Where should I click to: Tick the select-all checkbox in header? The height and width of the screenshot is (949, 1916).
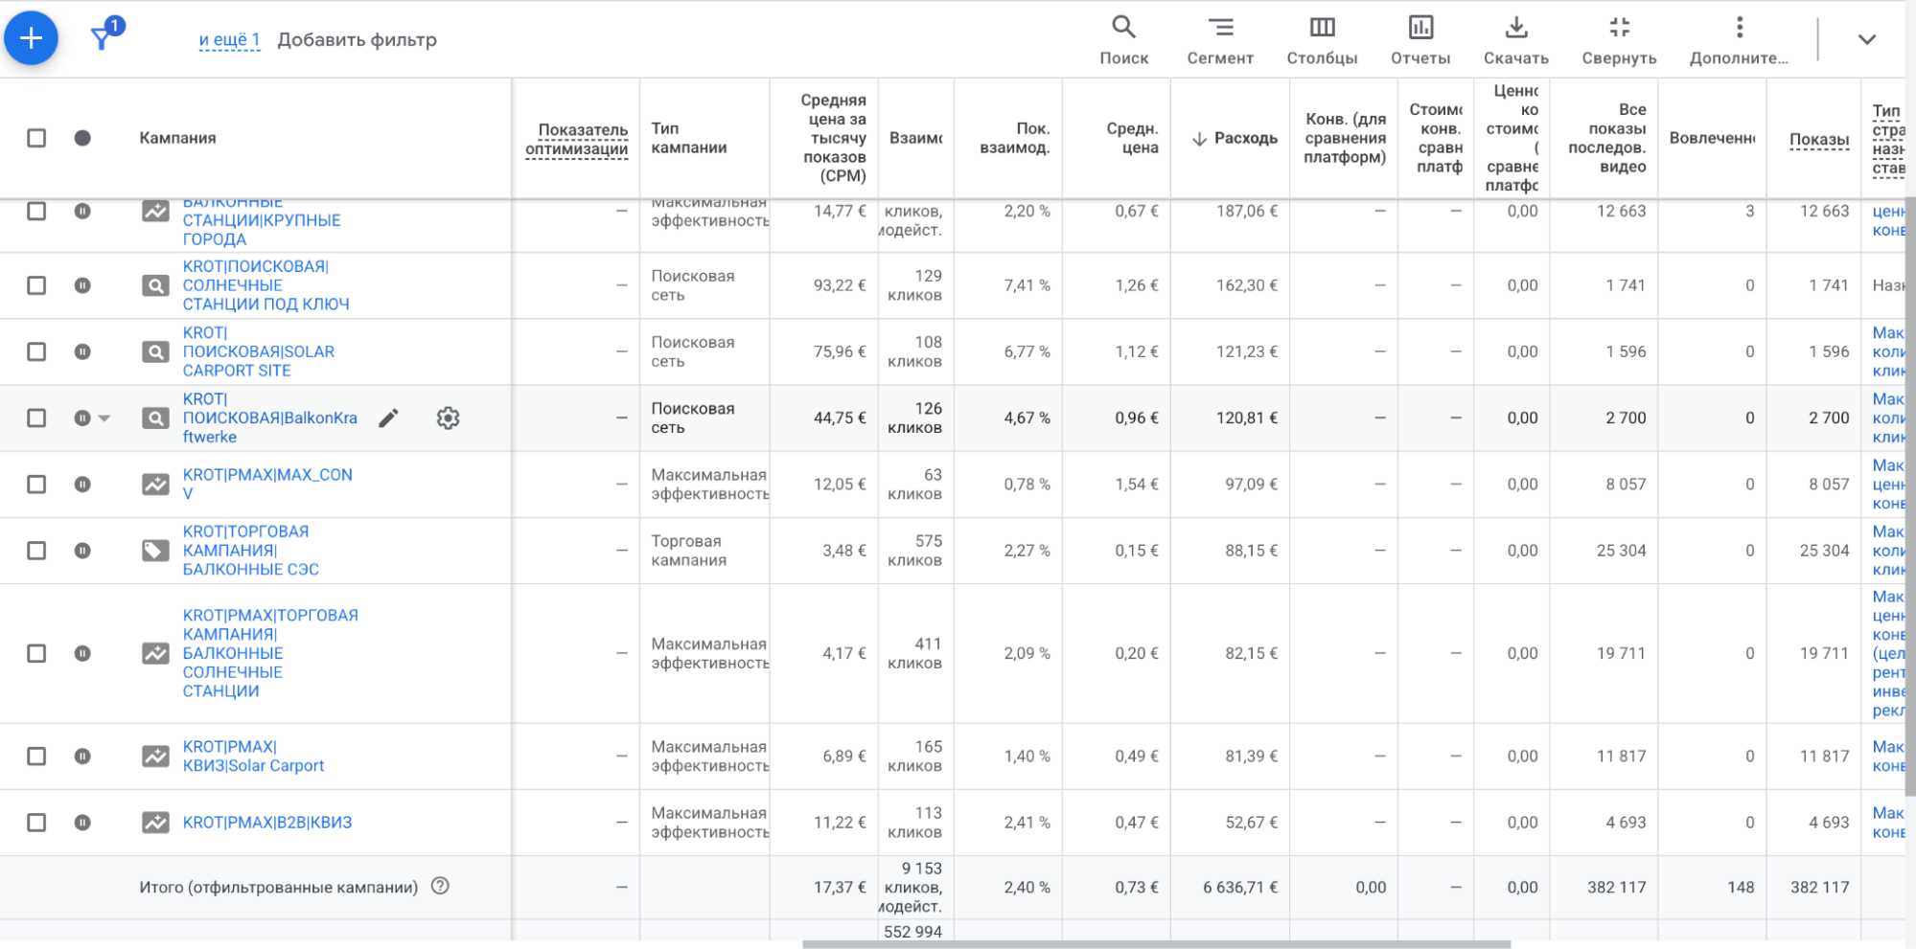36,138
